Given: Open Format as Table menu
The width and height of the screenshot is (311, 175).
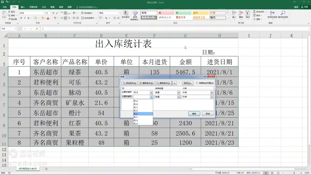Looking at the screenshot, I should click(135, 16).
